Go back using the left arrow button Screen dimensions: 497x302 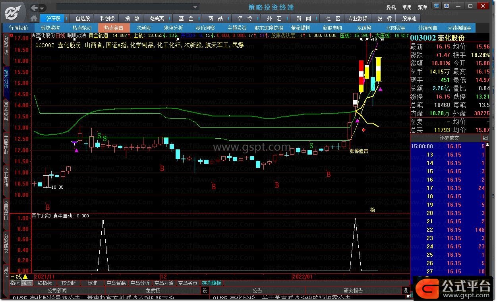pos(34,8)
